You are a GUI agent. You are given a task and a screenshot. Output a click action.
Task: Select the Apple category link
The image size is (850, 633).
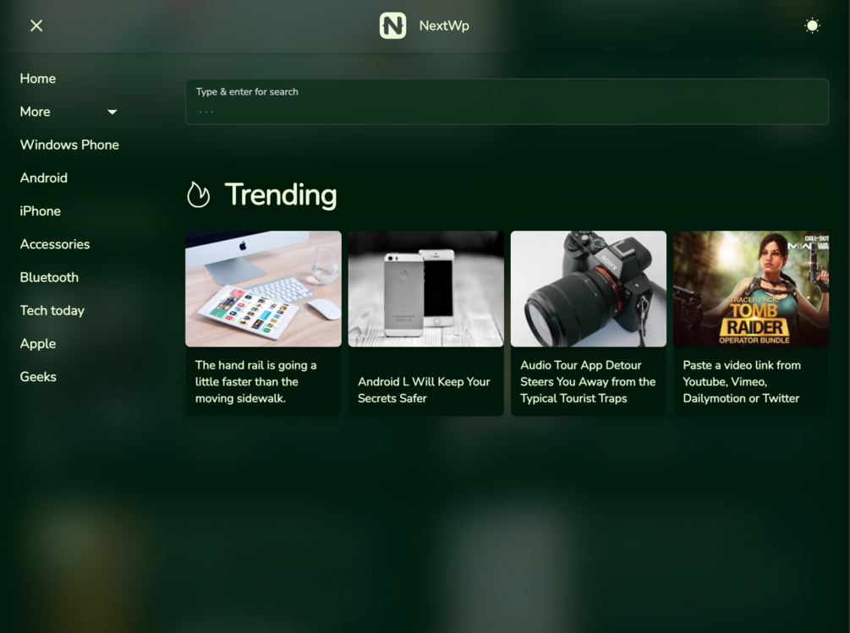(38, 344)
